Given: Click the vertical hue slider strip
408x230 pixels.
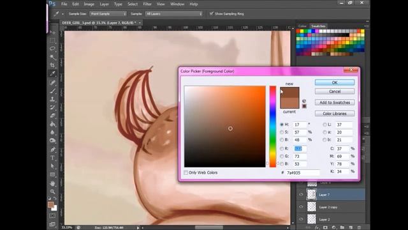Looking at the screenshot, I should pyautogui.click(x=272, y=126).
